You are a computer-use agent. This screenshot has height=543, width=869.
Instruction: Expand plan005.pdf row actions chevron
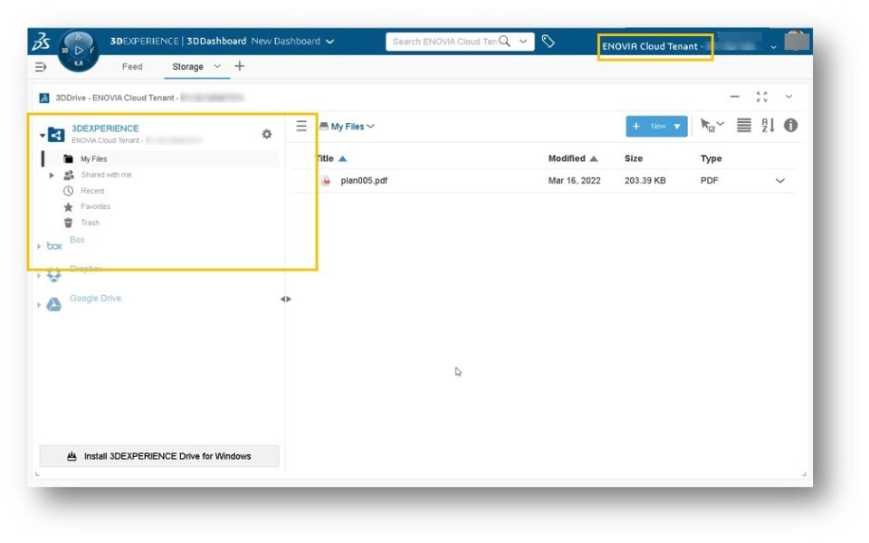779,181
